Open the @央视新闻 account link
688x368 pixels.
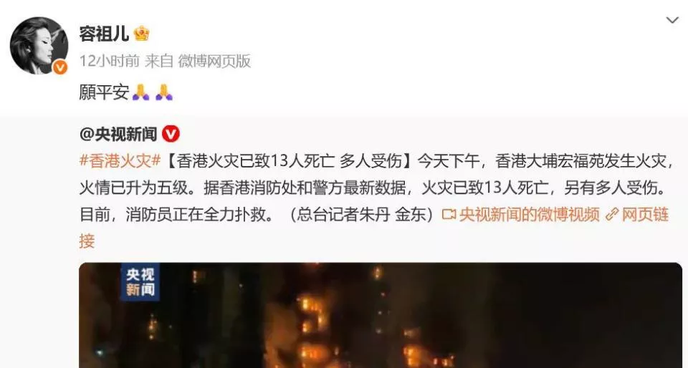(x=118, y=134)
